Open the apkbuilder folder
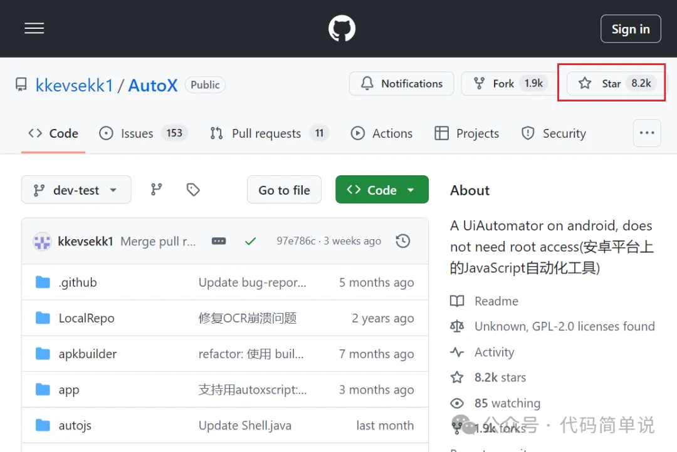Viewport: 677px width, 452px height. coord(88,354)
